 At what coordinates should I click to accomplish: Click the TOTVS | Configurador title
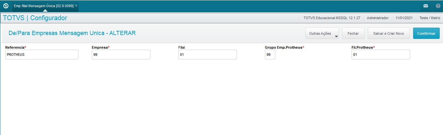[35, 18]
